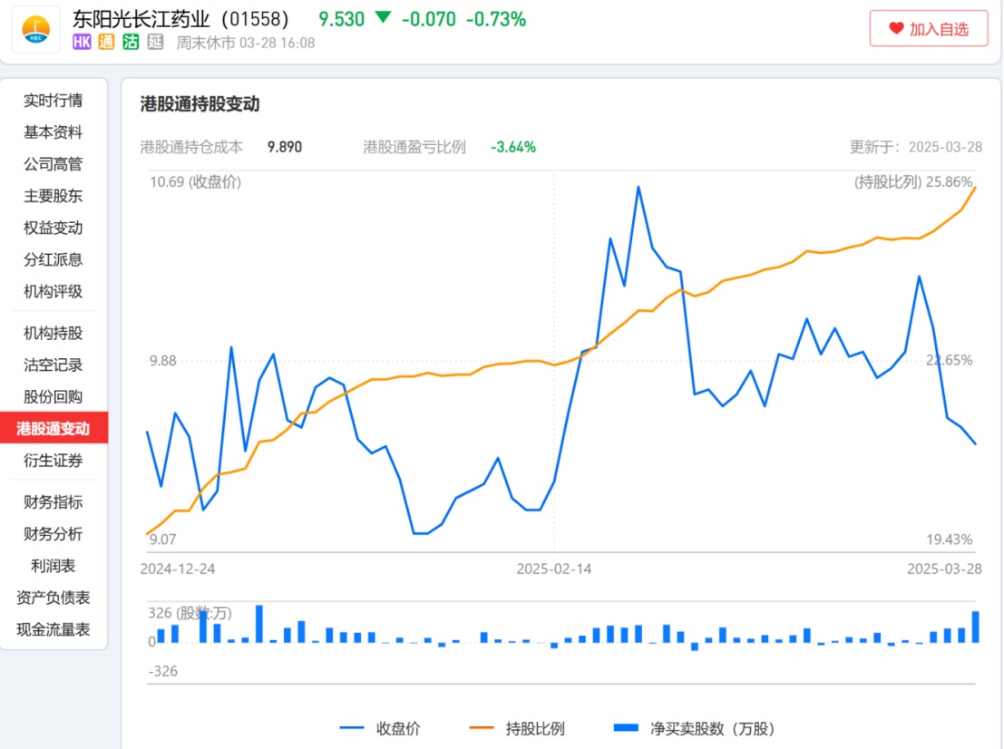Click the orange 通 Stock Connect badge
Screen dimensions: 1004x749
(106, 42)
